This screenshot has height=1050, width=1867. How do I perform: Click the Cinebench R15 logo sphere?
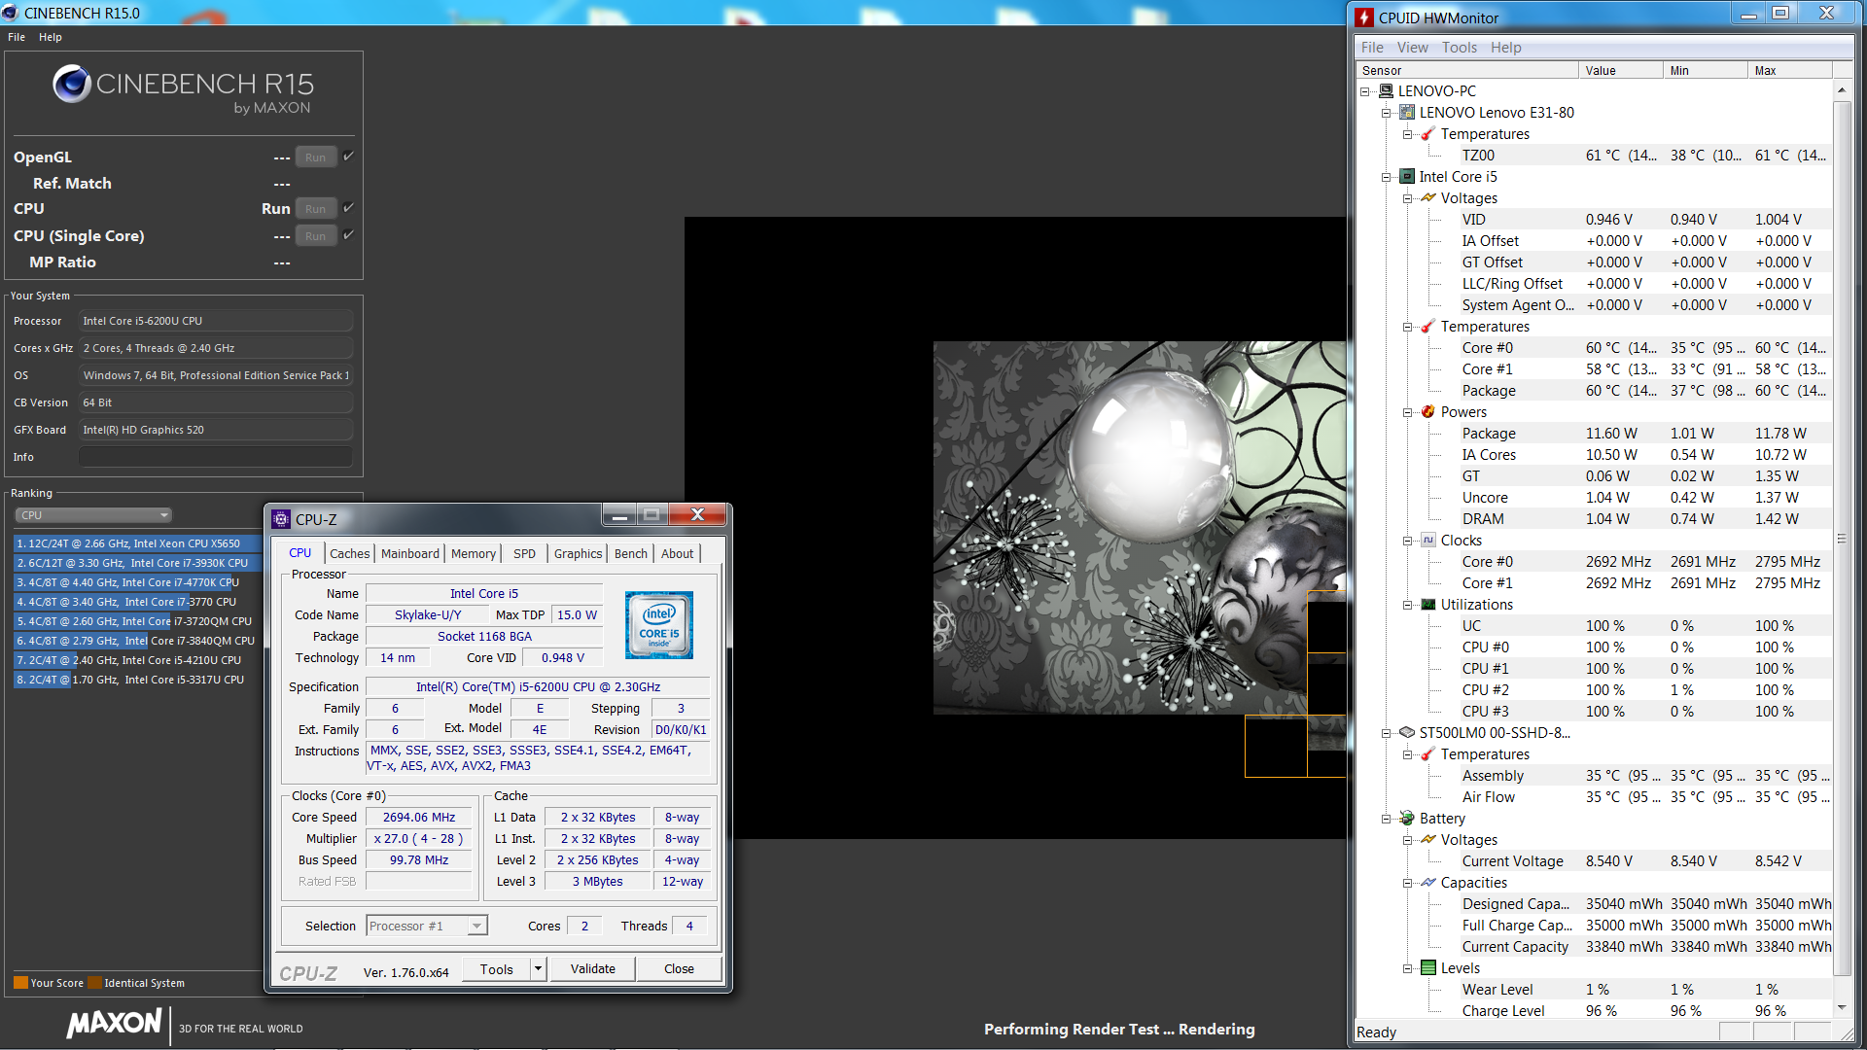[72, 85]
